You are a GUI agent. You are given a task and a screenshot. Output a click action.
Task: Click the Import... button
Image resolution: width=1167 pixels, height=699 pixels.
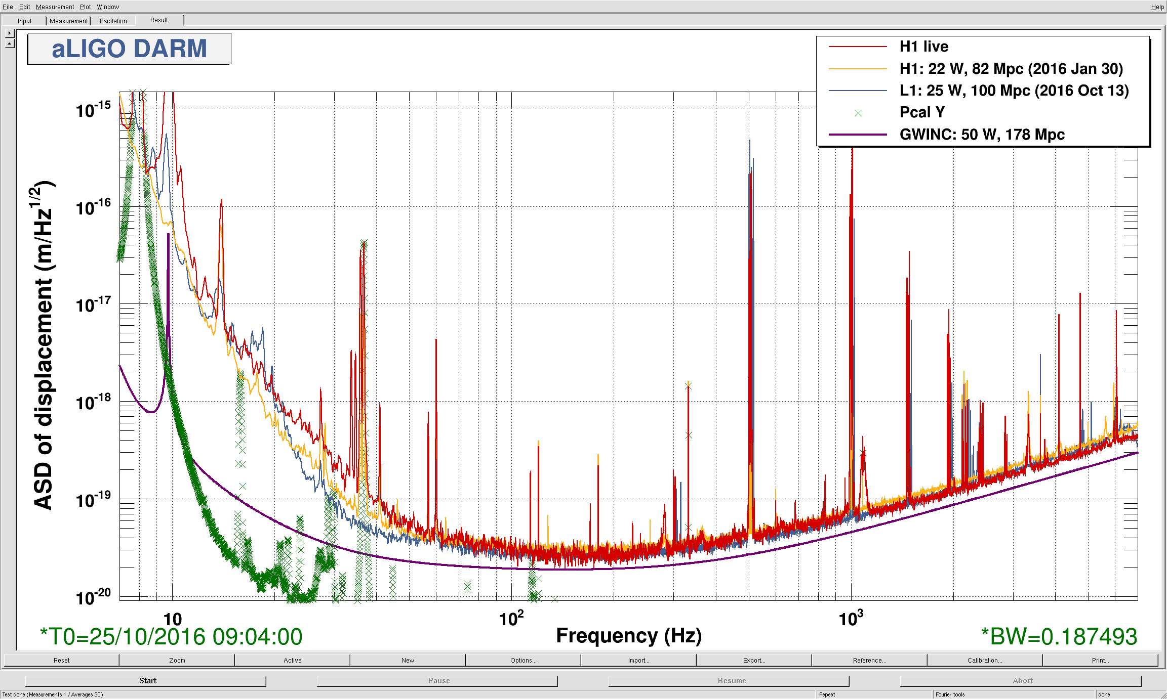tap(638, 660)
